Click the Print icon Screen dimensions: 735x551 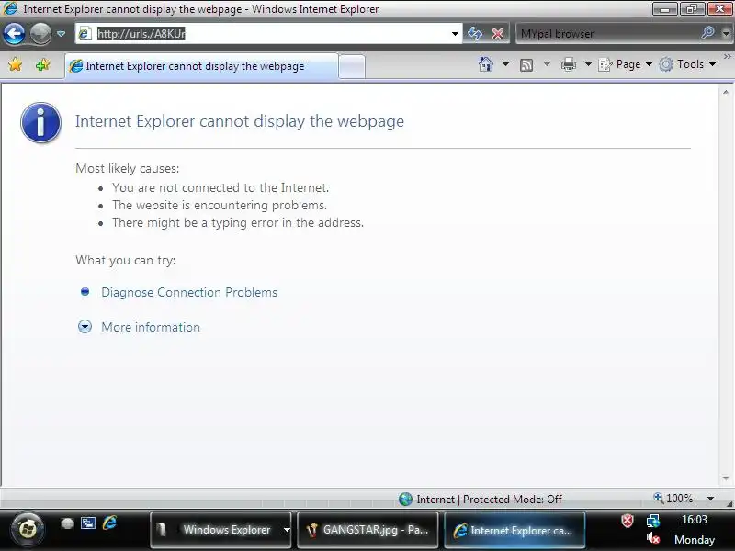pyautogui.click(x=568, y=64)
